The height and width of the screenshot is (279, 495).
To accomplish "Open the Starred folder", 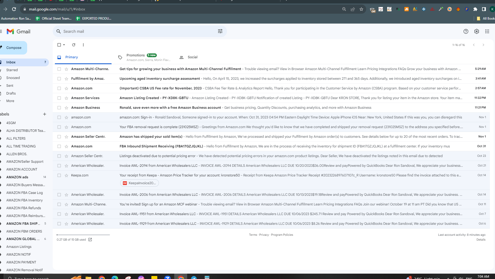I will [12, 70].
